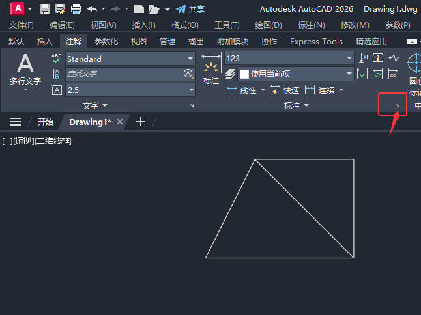The image size is (421, 315).
Task: Click the text height A icon
Action: tap(57, 90)
